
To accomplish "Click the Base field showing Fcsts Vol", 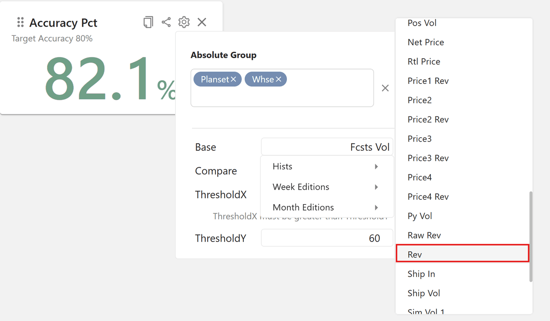I will (x=327, y=147).
